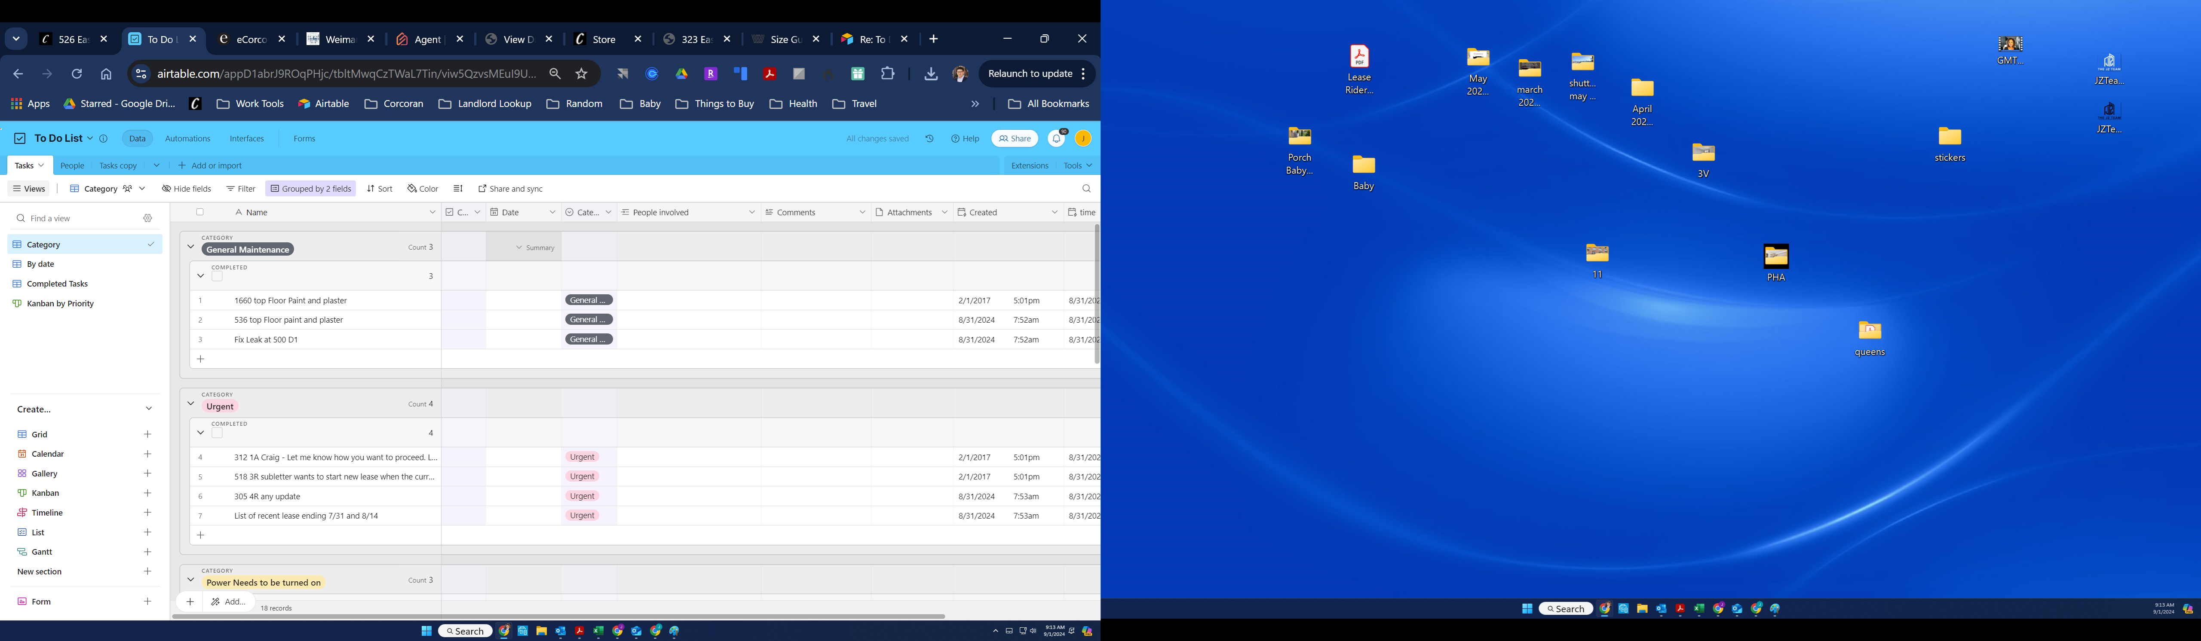Click Completed checkbox in General Maintenance group
The height and width of the screenshot is (641, 2201).
[217, 277]
